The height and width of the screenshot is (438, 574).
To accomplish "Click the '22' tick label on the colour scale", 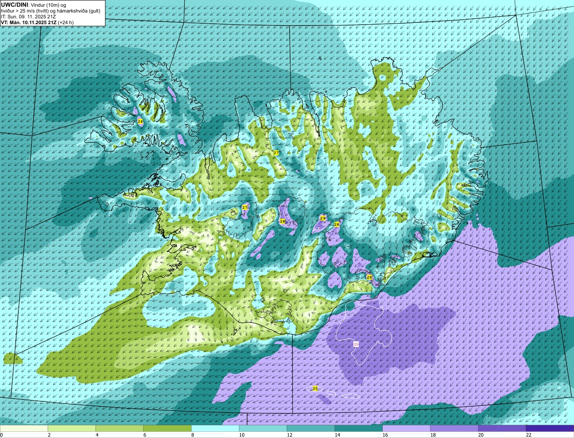I will point(529,435).
